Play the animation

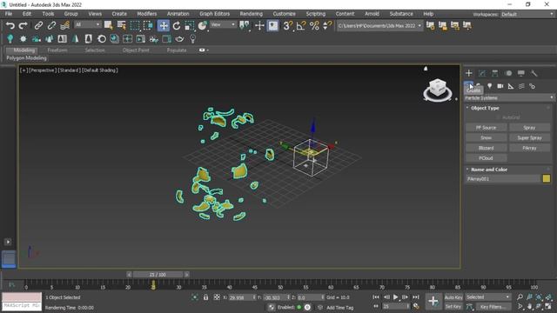(x=395, y=297)
